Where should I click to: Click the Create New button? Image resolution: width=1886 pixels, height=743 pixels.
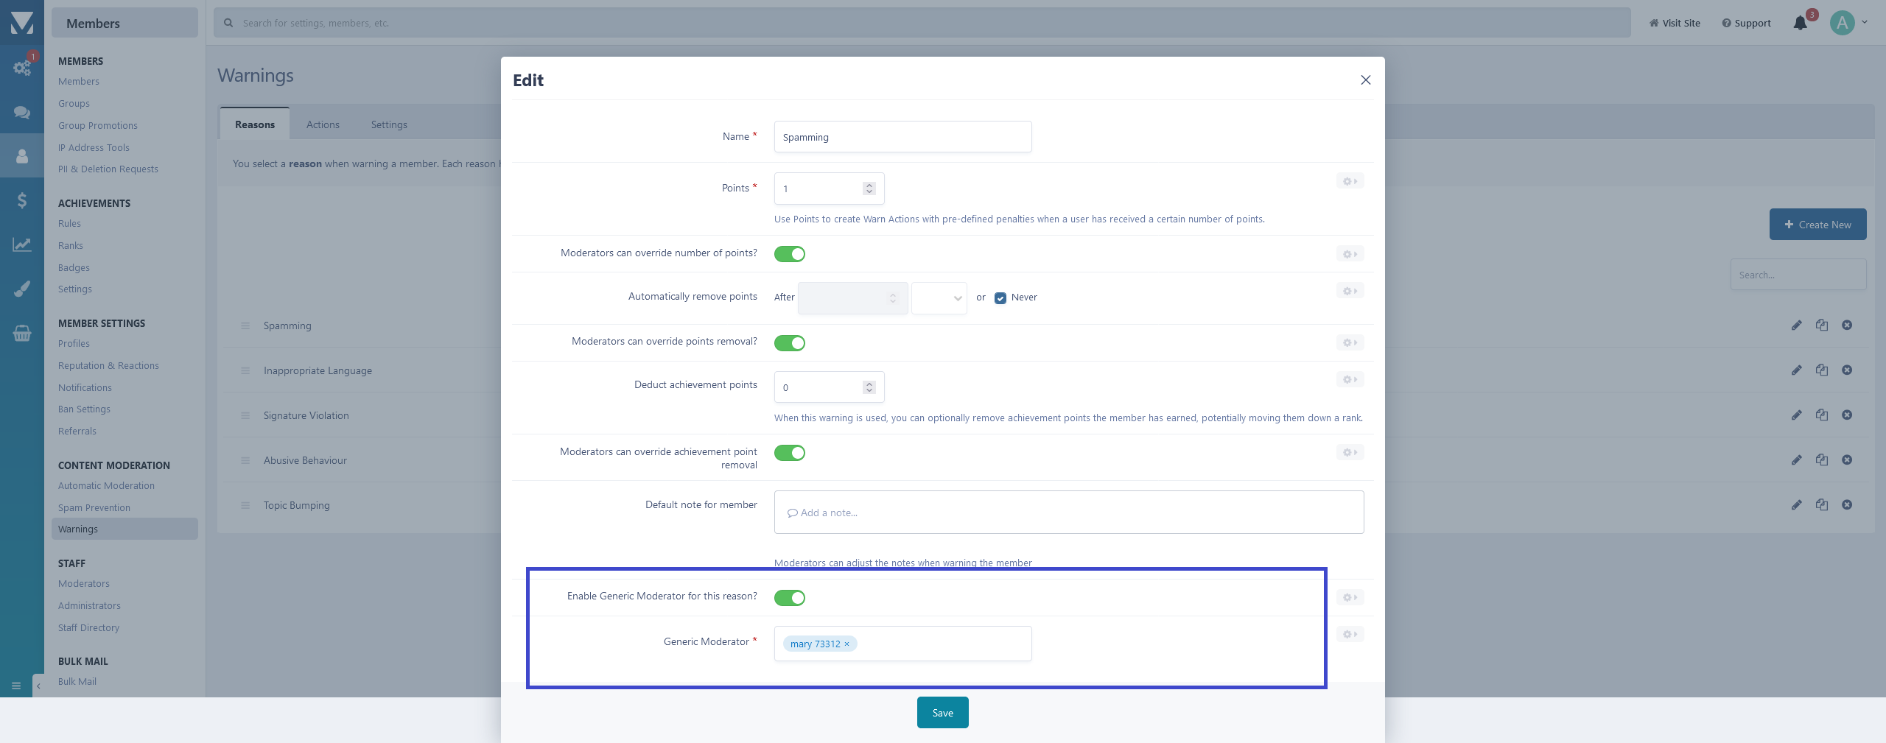coord(1817,225)
